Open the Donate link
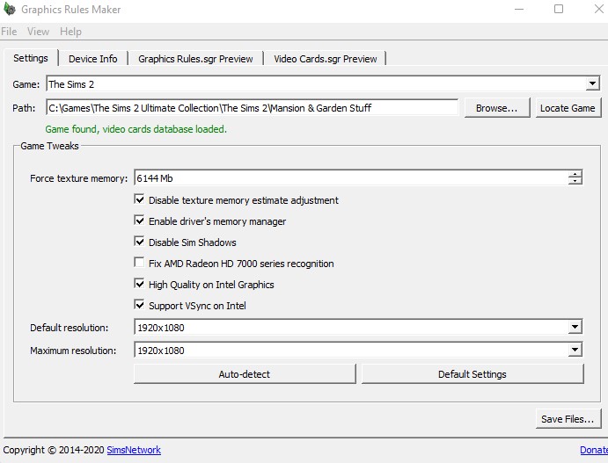This screenshot has height=463, width=608. click(594, 450)
